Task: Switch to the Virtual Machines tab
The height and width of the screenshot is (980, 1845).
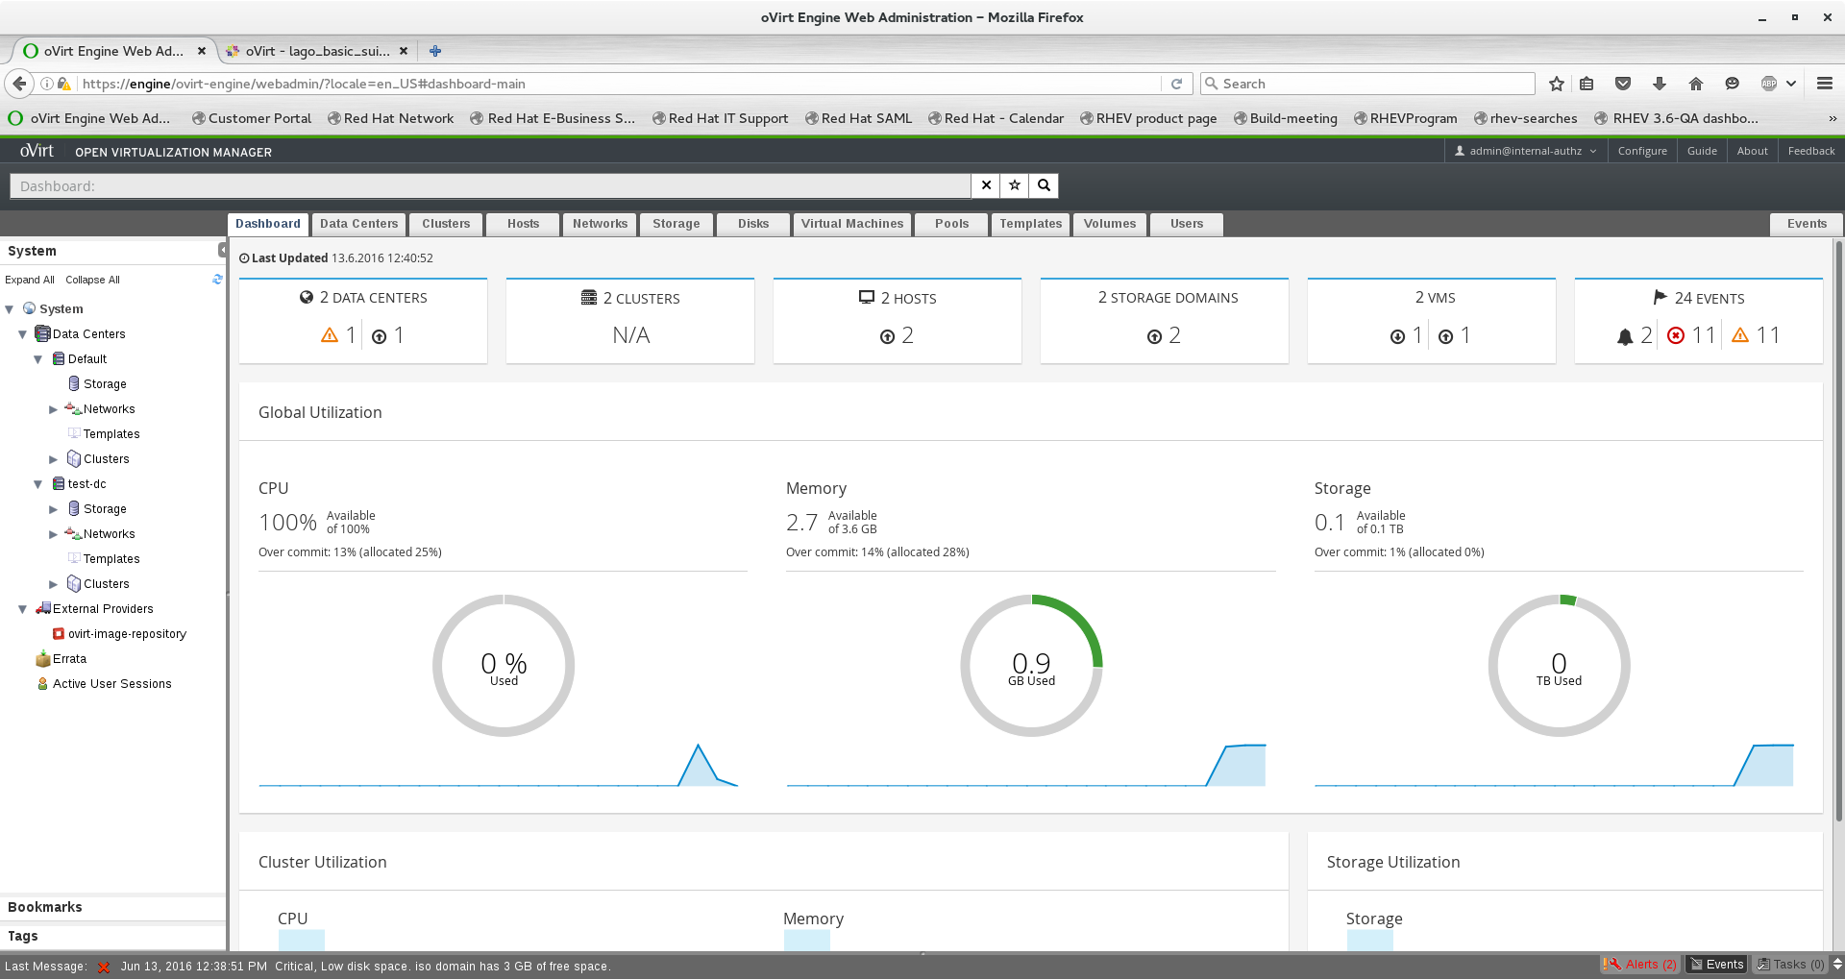Action: point(851,224)
